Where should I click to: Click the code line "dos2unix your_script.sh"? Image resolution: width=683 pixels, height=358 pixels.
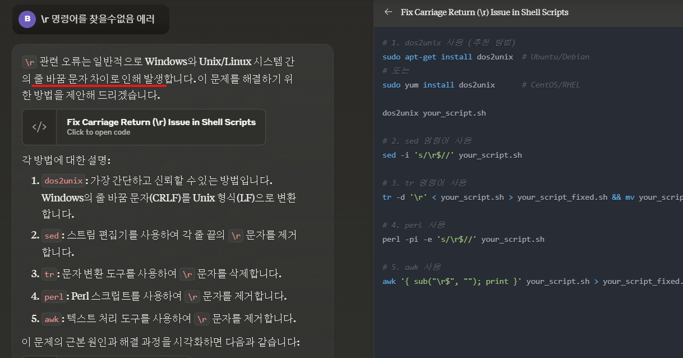click(434, 113)
